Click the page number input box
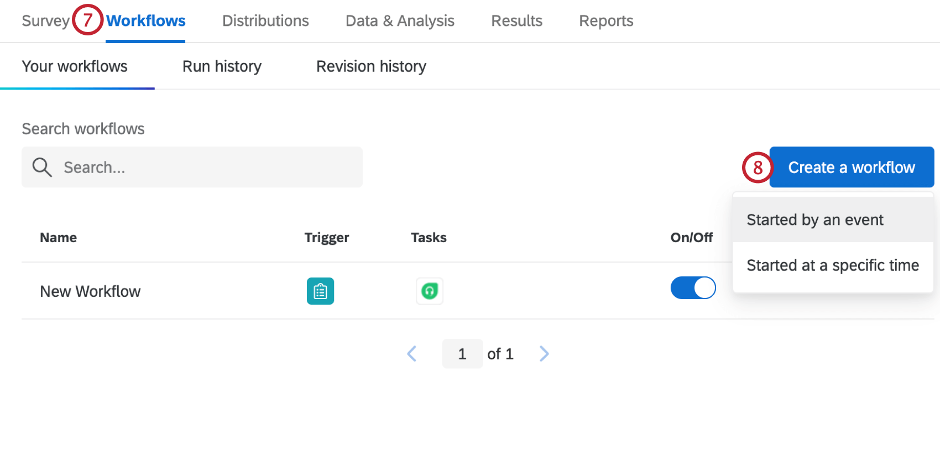 click(462, 354)
